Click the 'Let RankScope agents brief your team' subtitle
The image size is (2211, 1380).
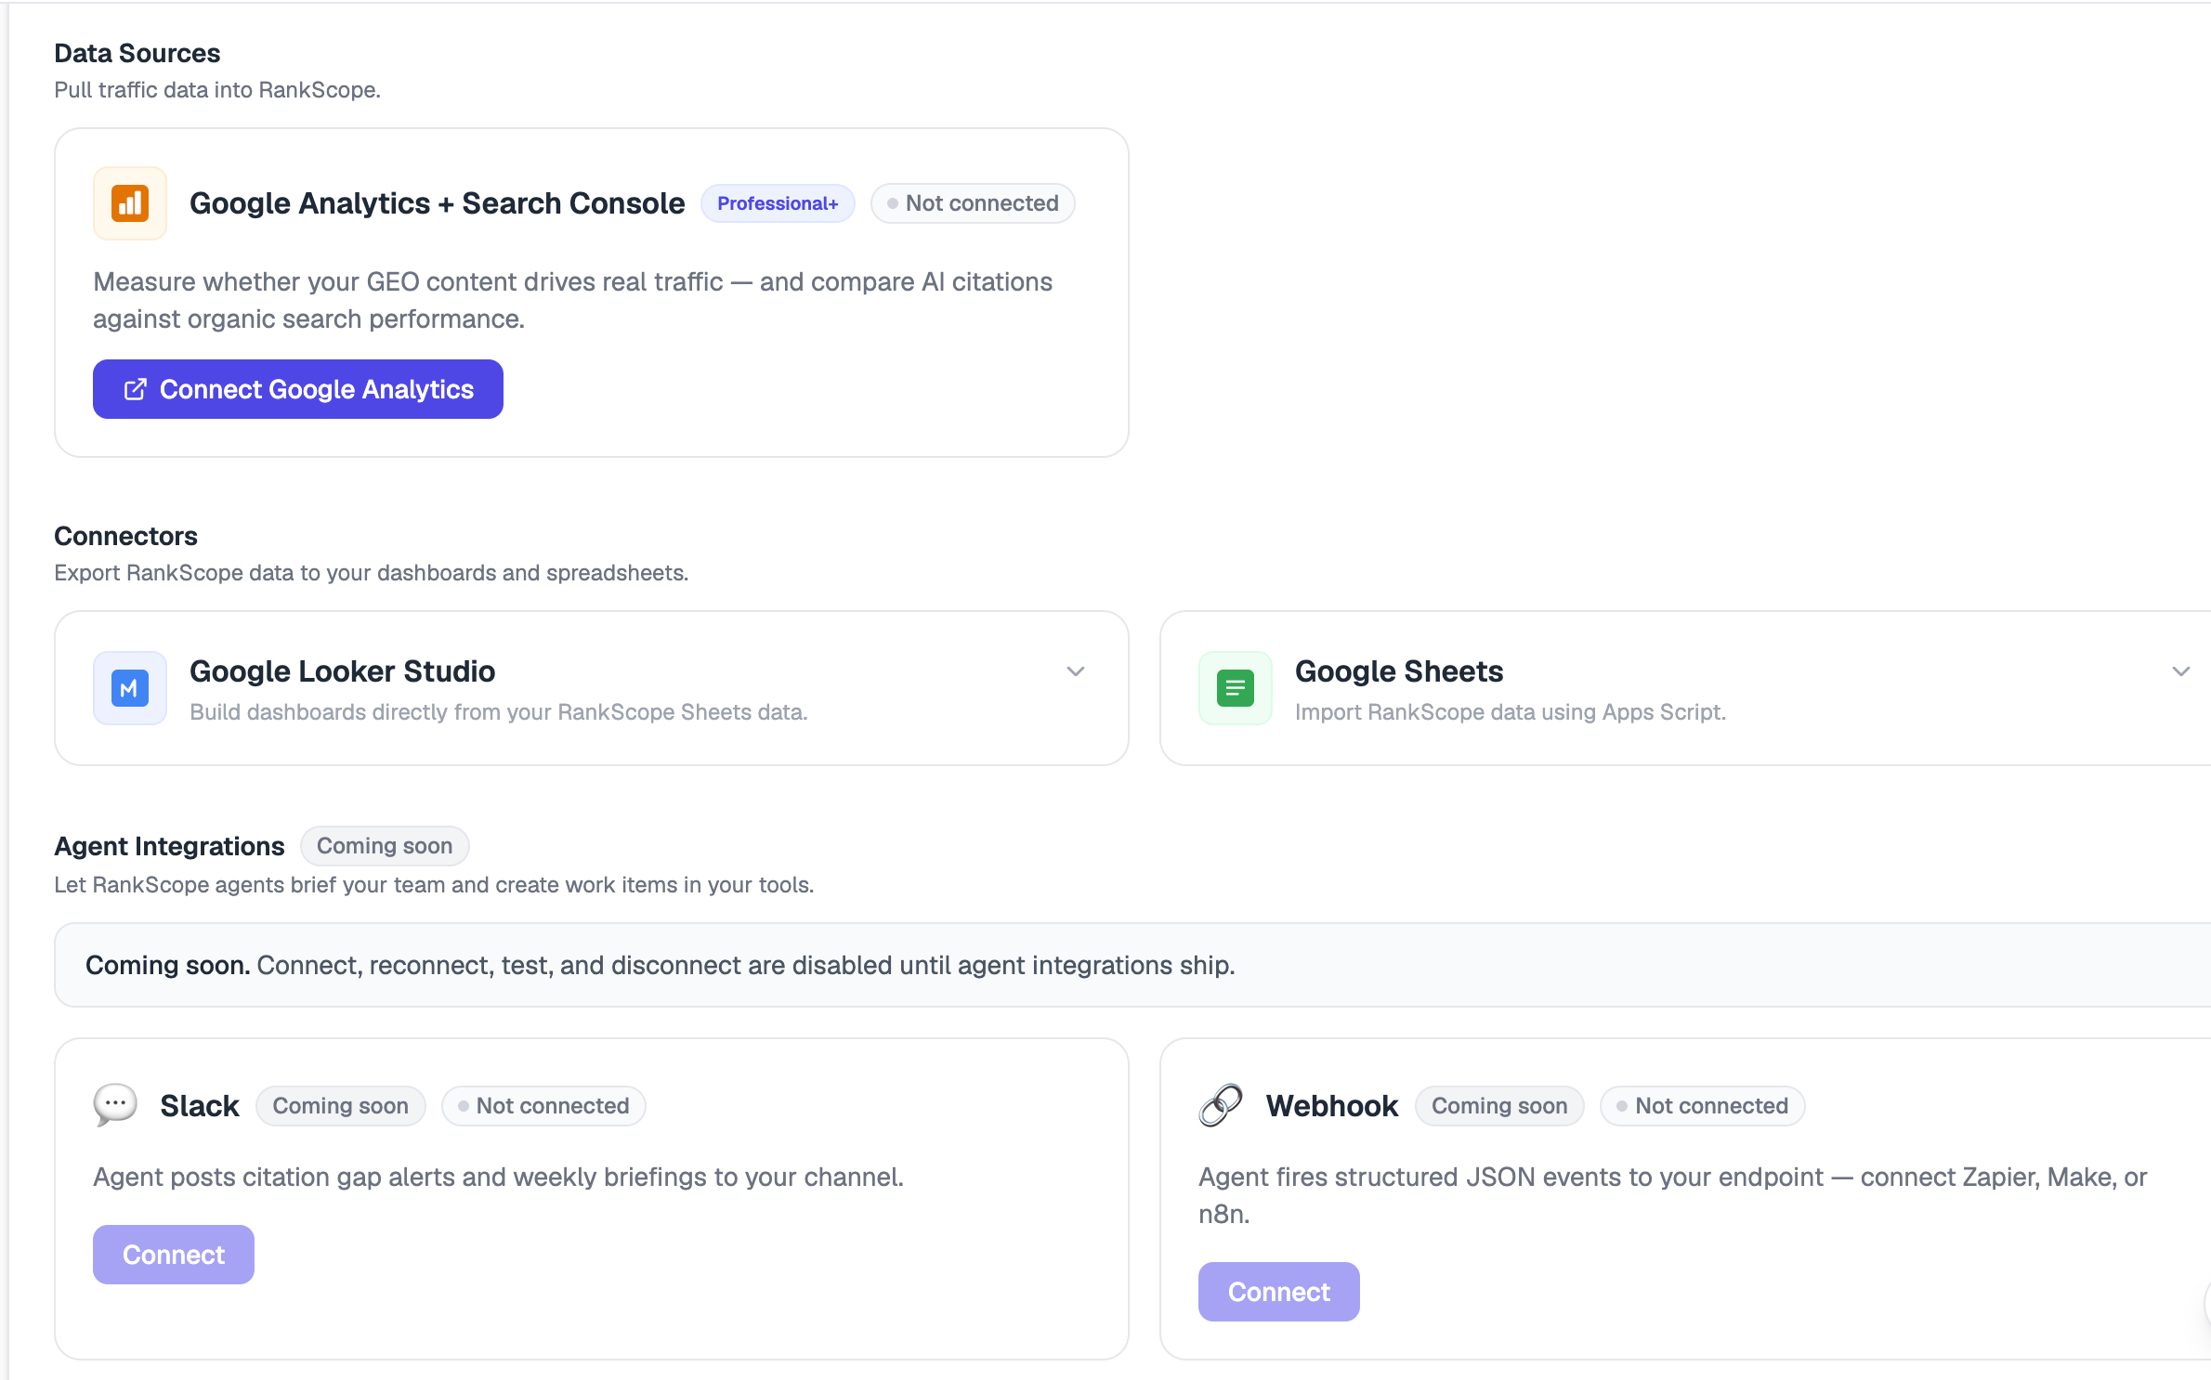[434, 885]
